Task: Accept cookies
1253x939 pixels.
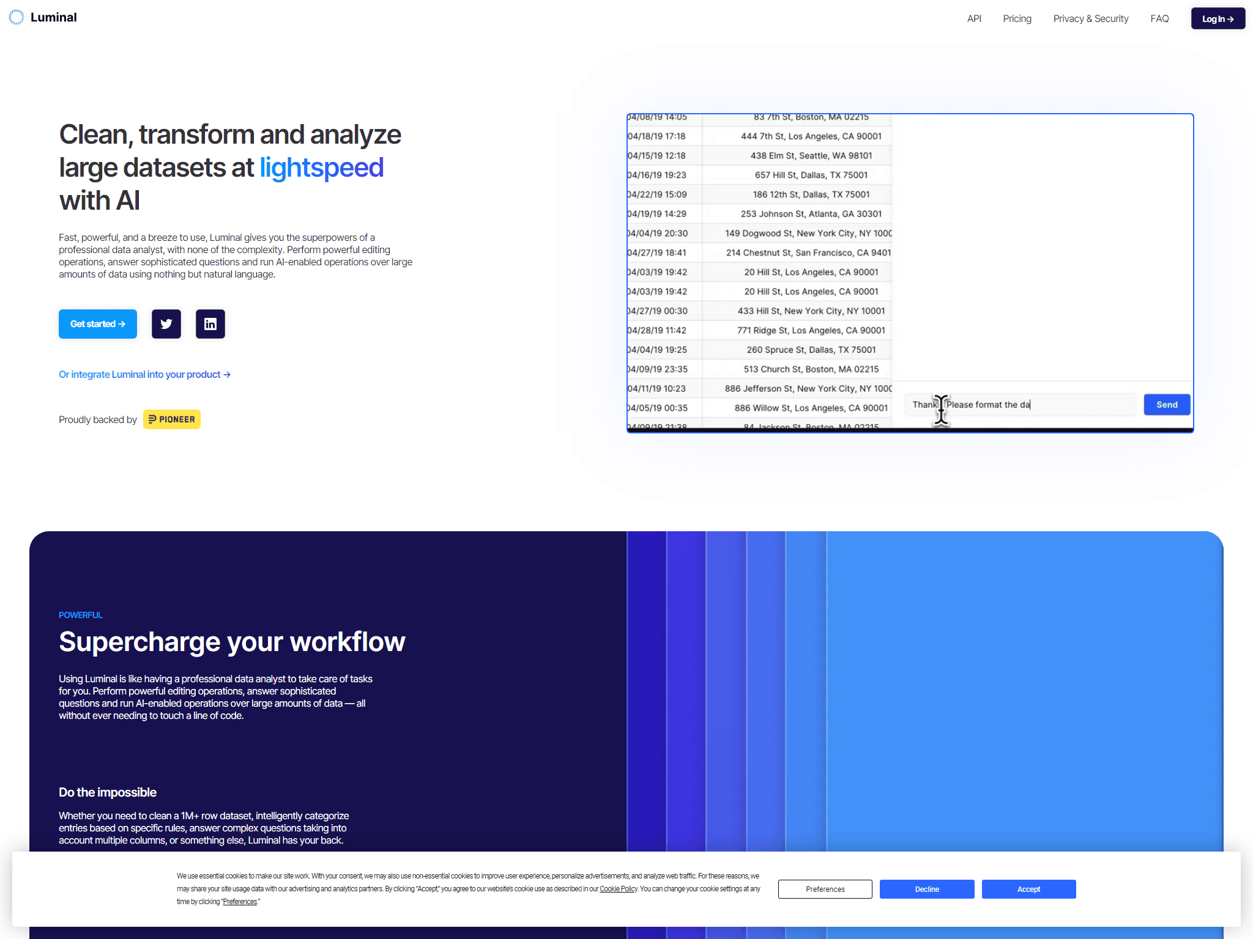Action: coord(1028,889)
